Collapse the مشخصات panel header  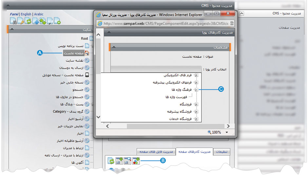coord(114,47)
